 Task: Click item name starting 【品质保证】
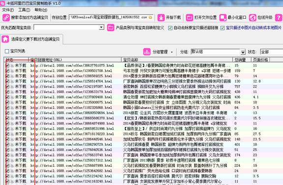[x=177, y=65]
